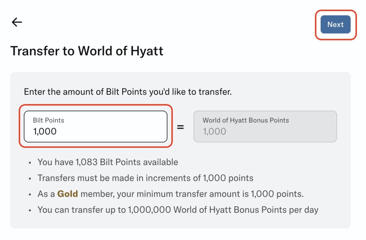Click the grey transfer panel background
This screenshot has width=366, height=240.
coord(183,223)
